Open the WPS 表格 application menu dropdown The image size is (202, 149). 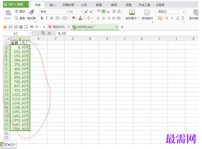(x=27, y=4)
